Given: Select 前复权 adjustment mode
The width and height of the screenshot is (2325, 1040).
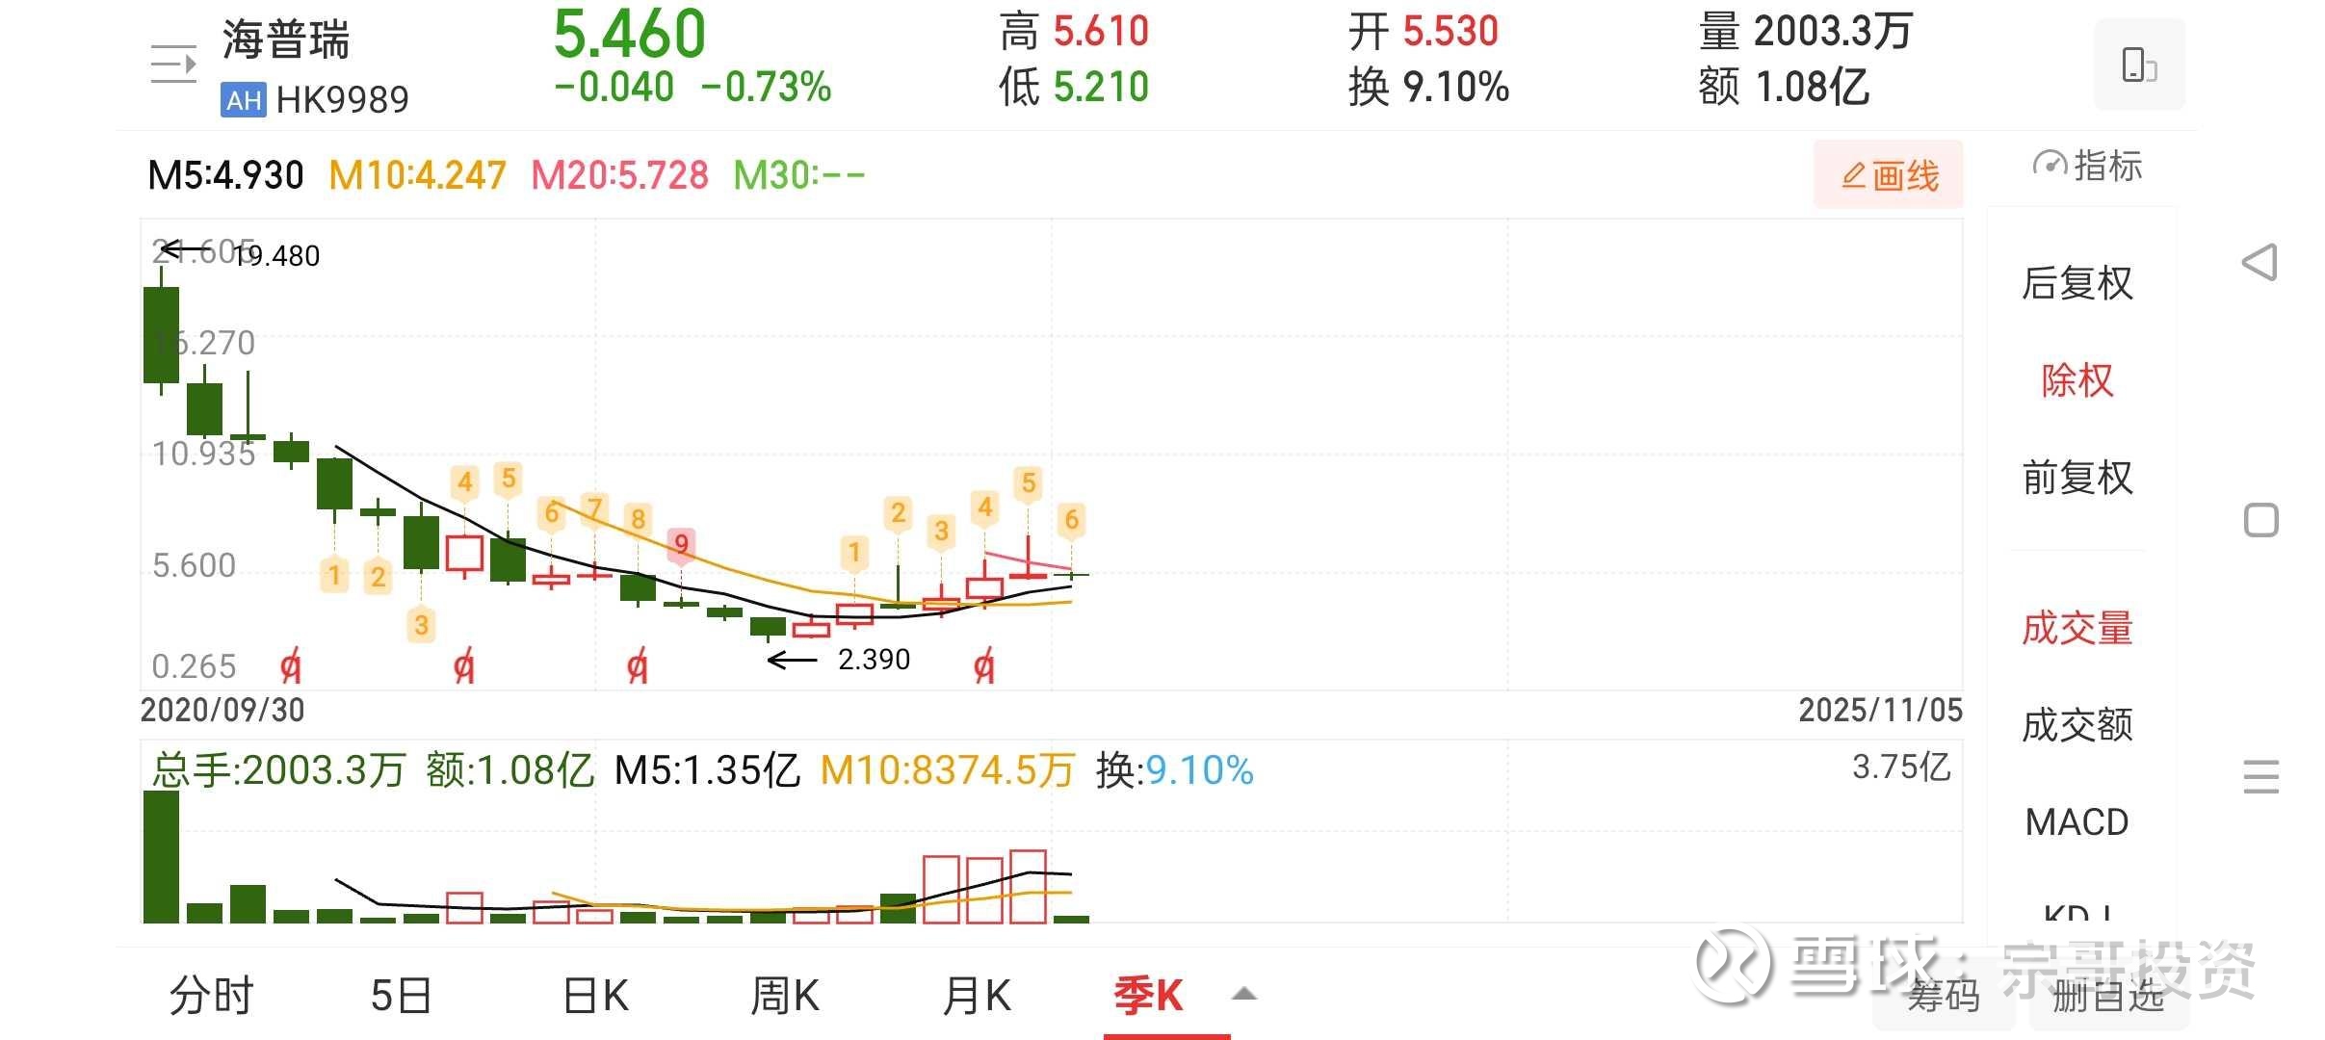Looking at the screenshot, I should click(2077, 478).
